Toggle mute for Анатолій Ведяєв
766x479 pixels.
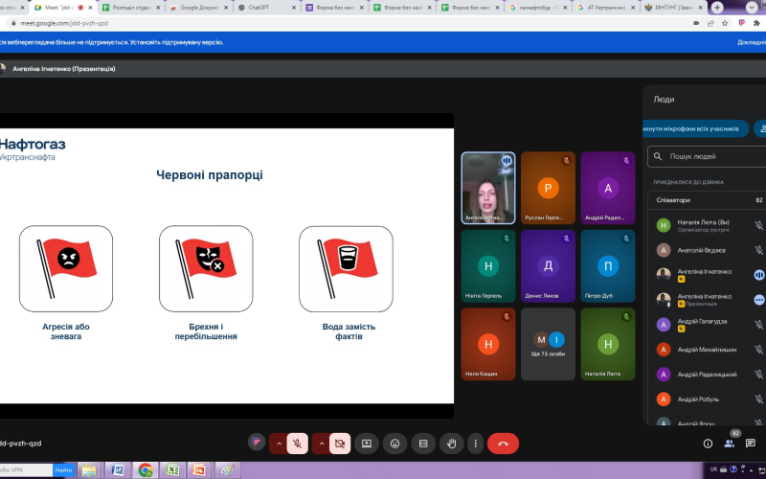[758, 250]
